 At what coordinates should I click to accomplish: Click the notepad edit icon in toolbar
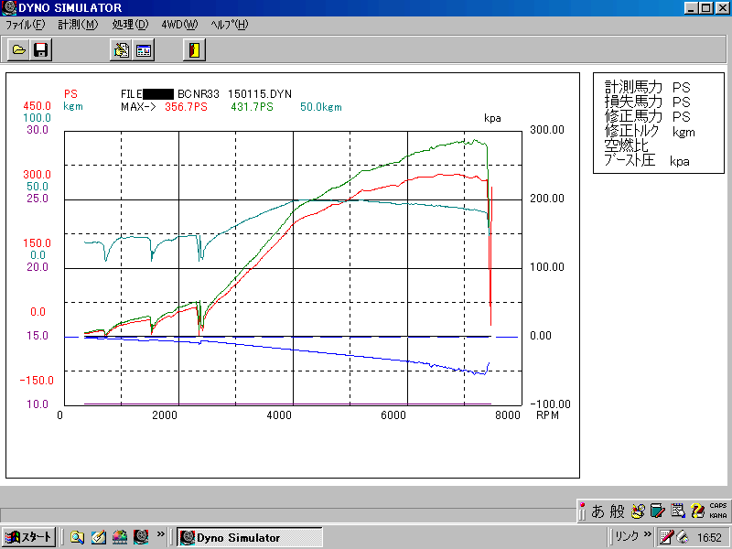pos(121,49)
